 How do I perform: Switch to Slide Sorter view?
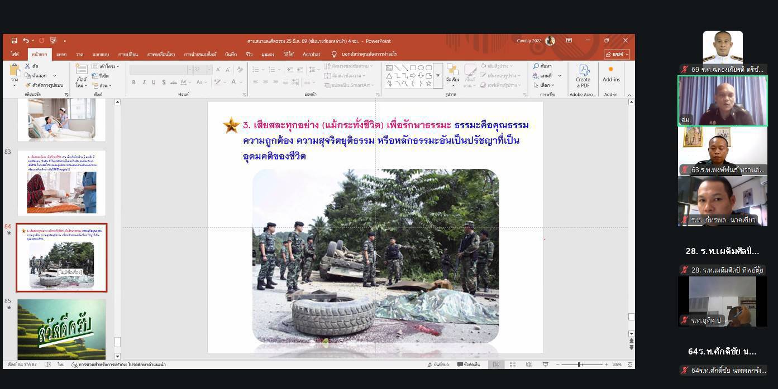(512, 364)
